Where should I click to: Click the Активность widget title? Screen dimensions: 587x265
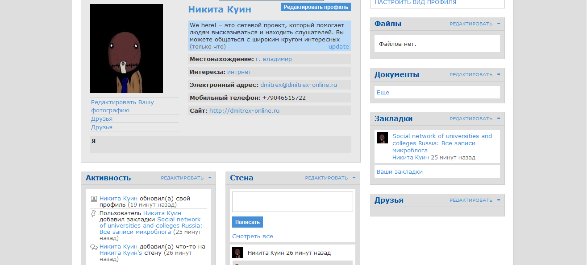[108, 178]
